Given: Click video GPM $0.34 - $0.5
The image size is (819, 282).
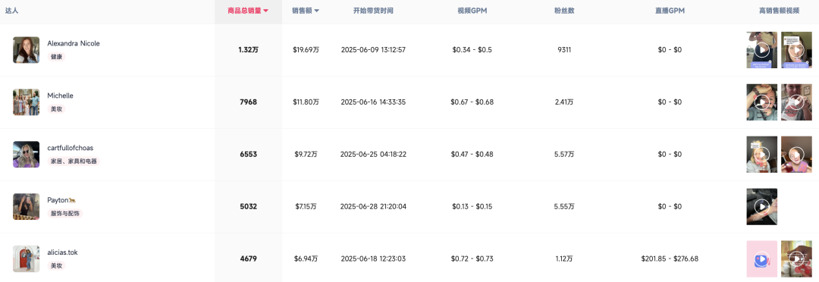Looking at the screenshot, I should point(472,49).
